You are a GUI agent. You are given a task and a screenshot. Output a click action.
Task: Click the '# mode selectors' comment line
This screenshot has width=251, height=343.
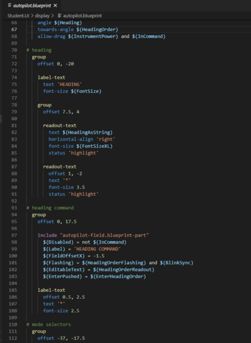pos(49,324)
